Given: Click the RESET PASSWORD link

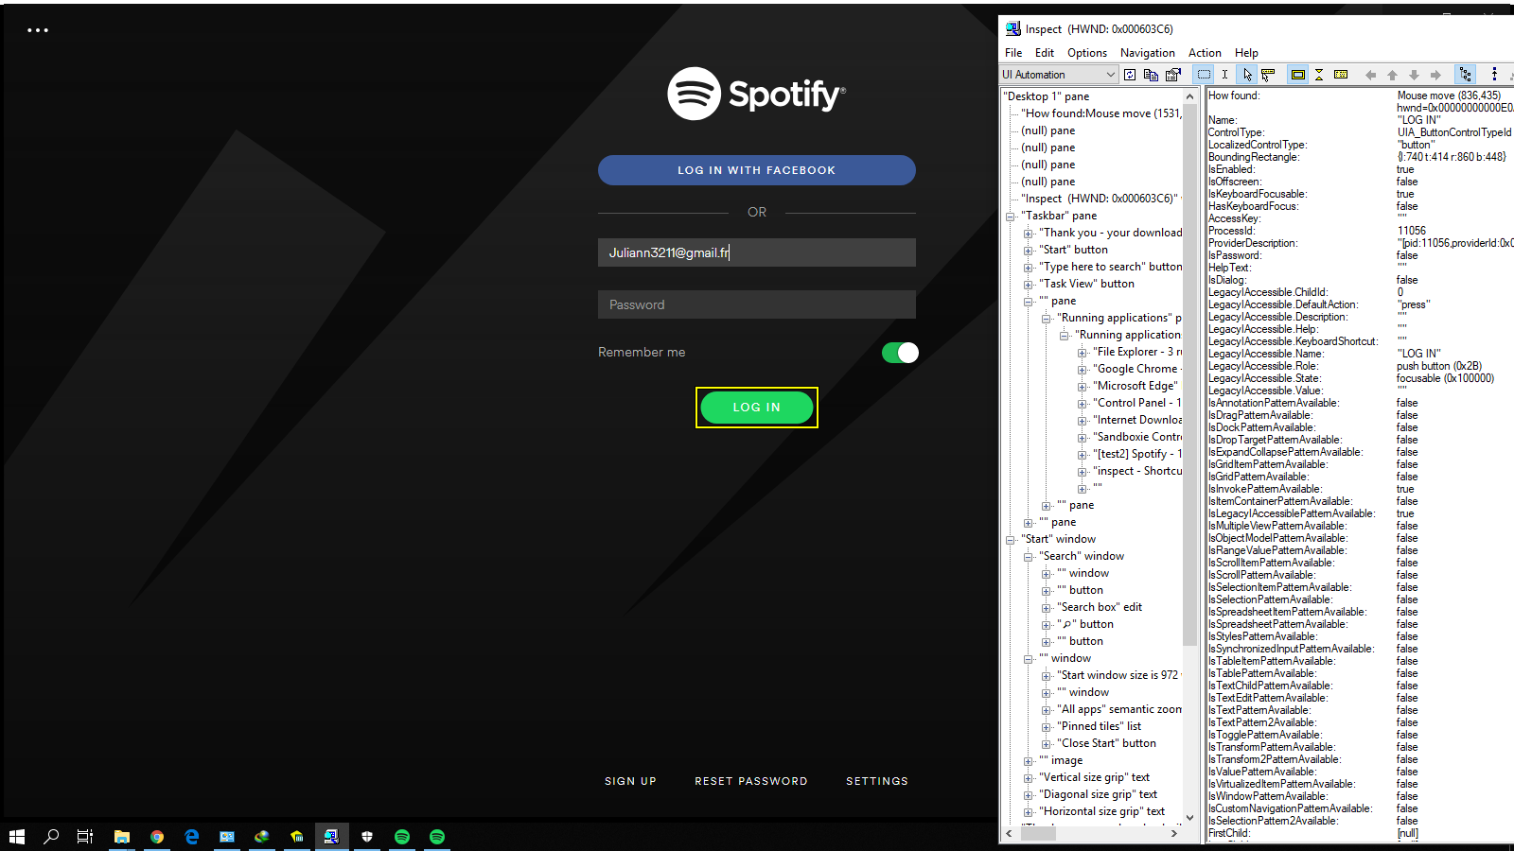Looking at the screenshot, I should 750,781.
